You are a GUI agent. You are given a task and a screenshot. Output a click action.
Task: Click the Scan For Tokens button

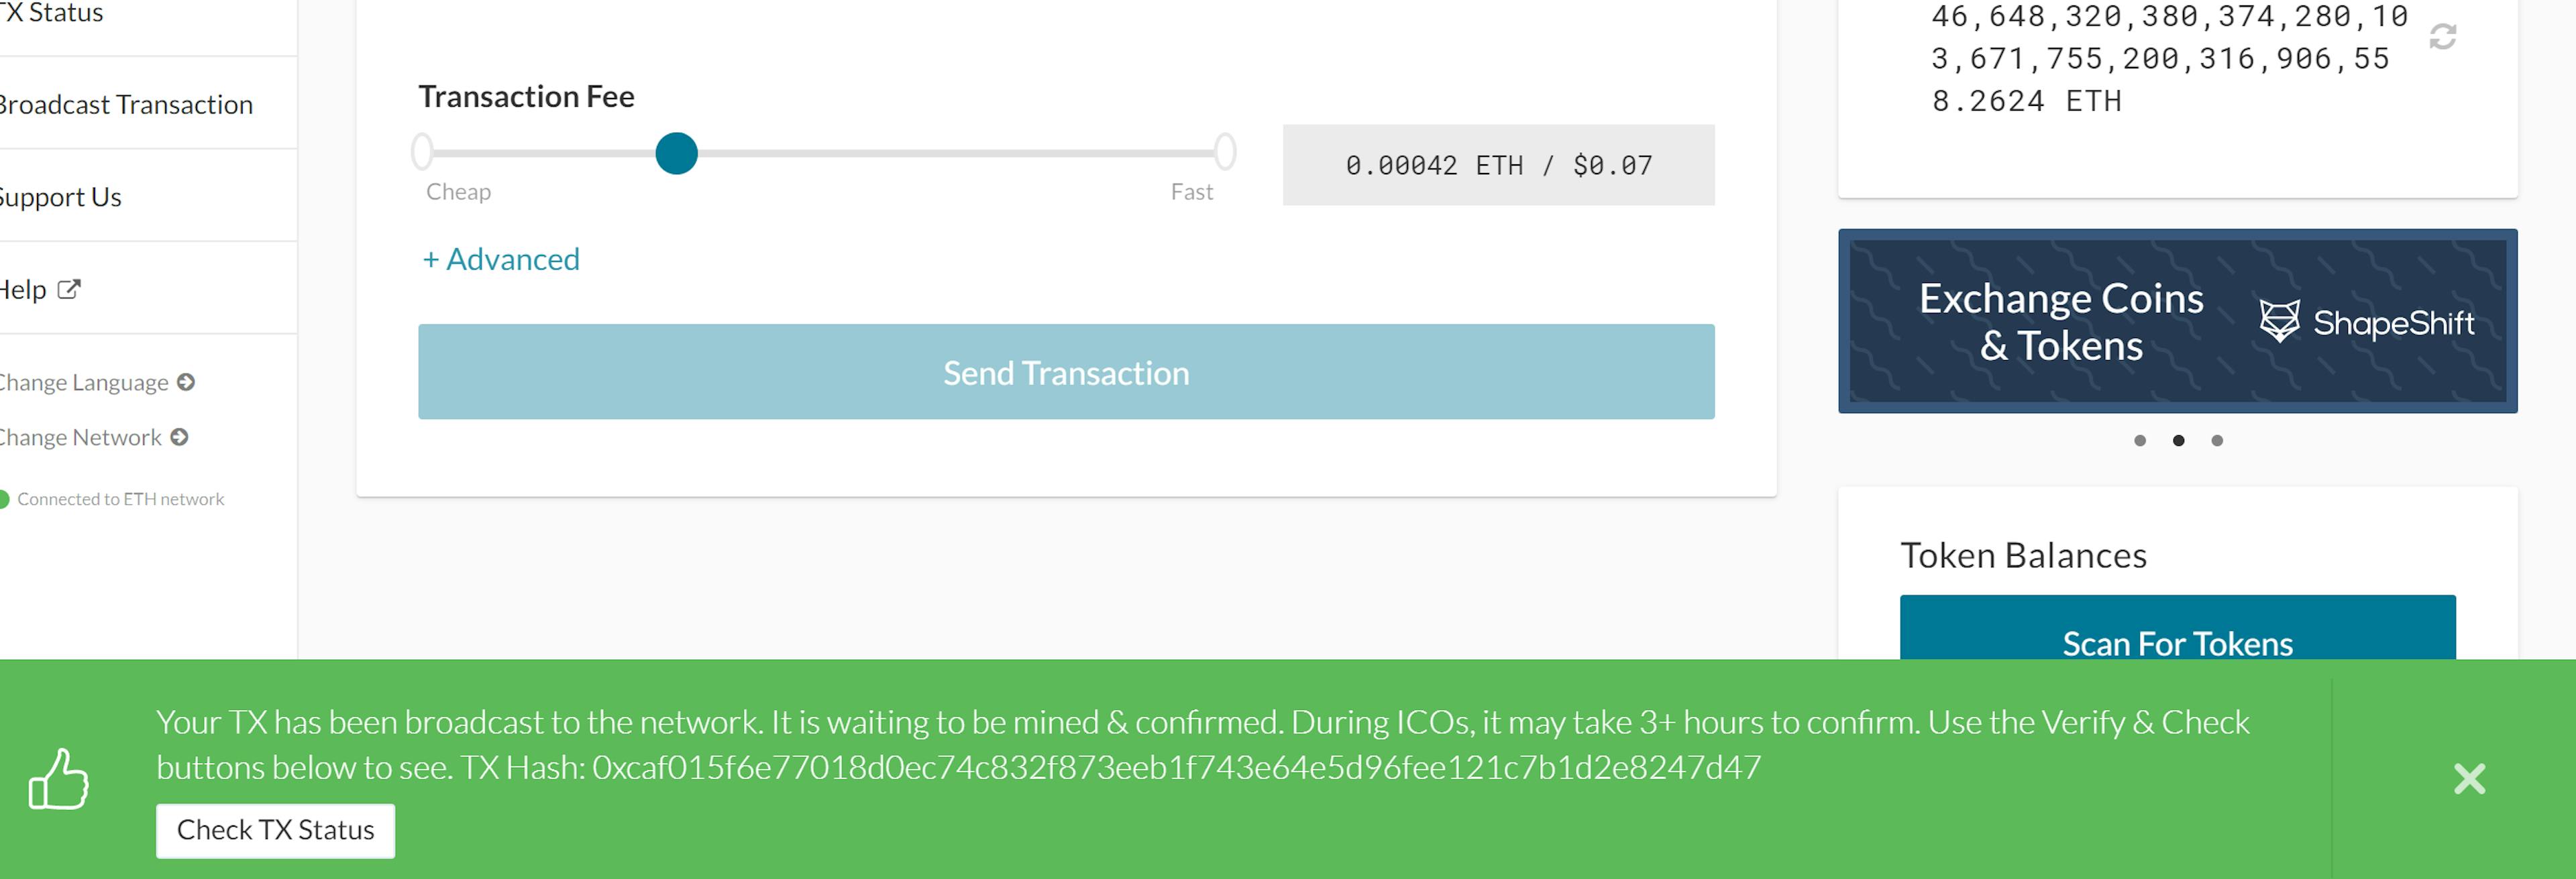2177,628
